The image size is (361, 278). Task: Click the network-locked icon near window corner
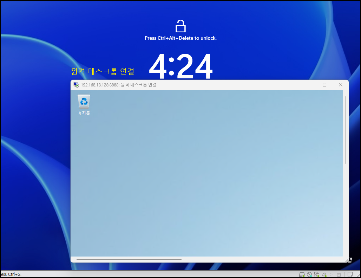(x=350, y=260)
